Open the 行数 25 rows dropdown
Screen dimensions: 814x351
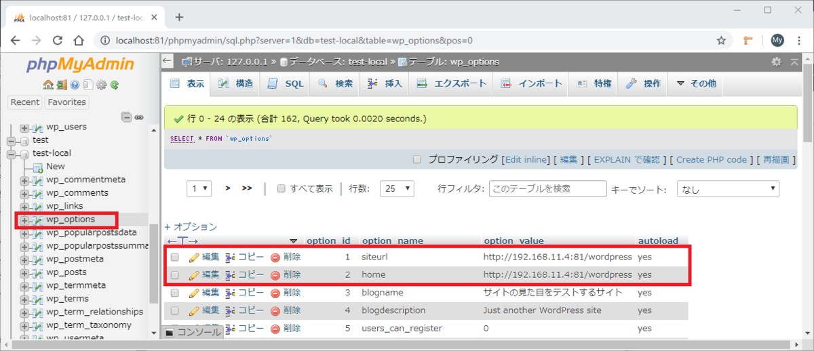397,189
